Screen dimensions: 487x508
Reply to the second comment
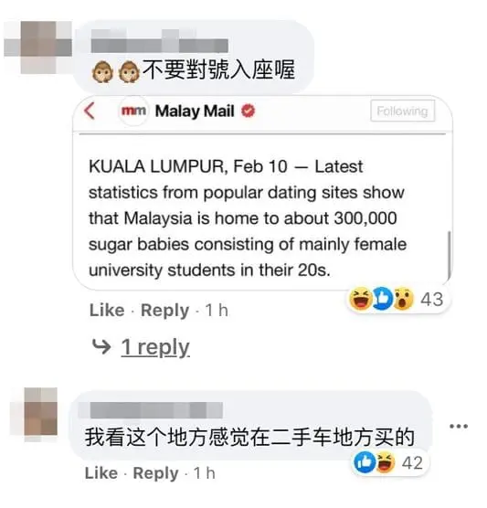point(156,473)
